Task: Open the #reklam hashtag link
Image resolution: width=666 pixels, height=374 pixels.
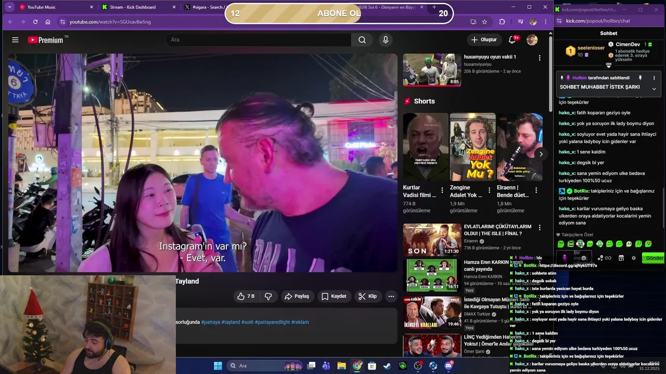Action: pos(300,322)
